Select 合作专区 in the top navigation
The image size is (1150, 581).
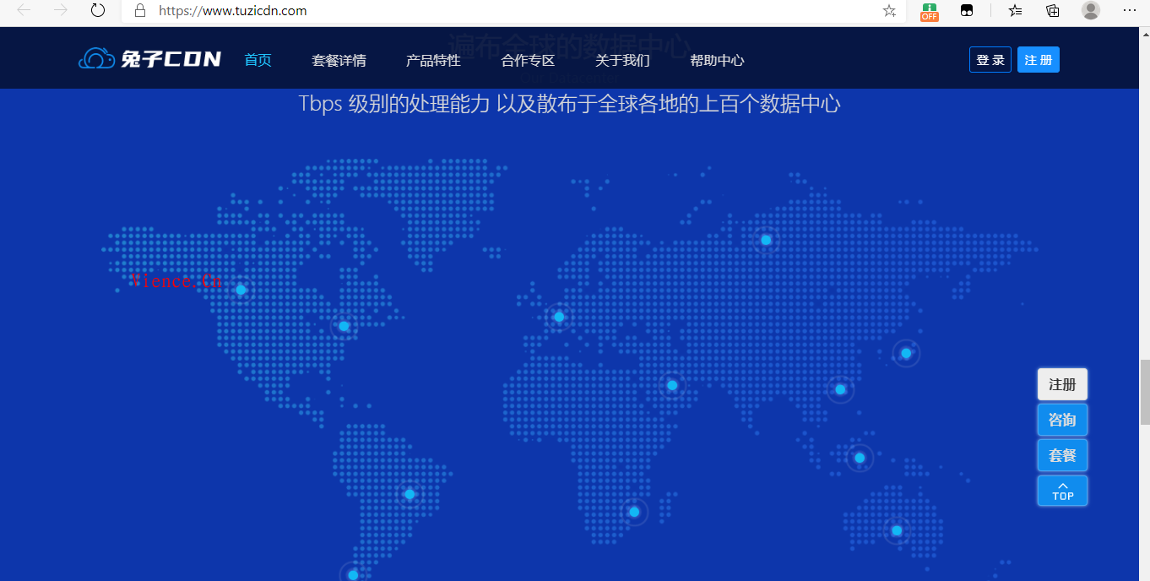point(528,60)
